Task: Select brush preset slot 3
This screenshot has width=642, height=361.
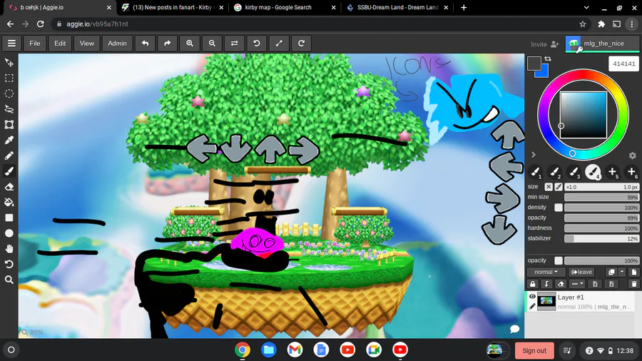Action: pyautogui.click(x=574, y=172)
